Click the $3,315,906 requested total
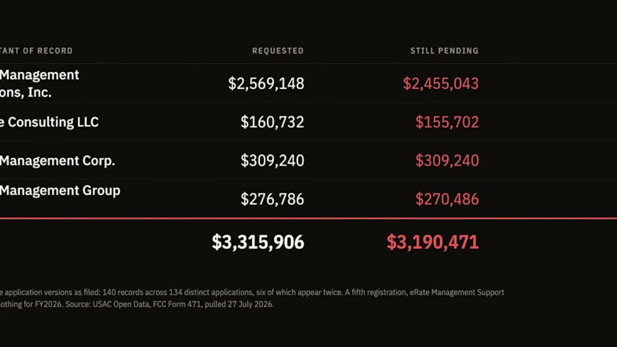 click(258, 242)
